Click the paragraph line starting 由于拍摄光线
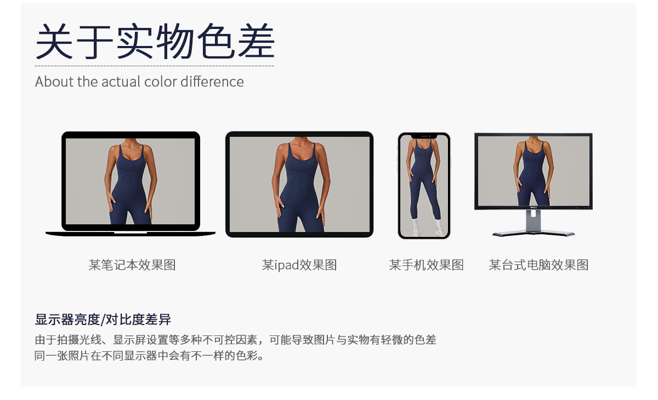The image size is (658, 400). point(236,340)
